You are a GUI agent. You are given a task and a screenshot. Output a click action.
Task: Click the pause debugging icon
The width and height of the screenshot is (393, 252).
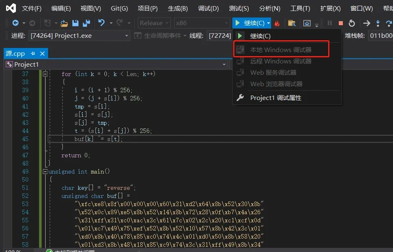click(330, 23)
